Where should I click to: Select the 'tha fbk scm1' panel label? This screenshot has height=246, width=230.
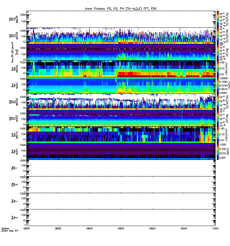[x=15, y=85]
